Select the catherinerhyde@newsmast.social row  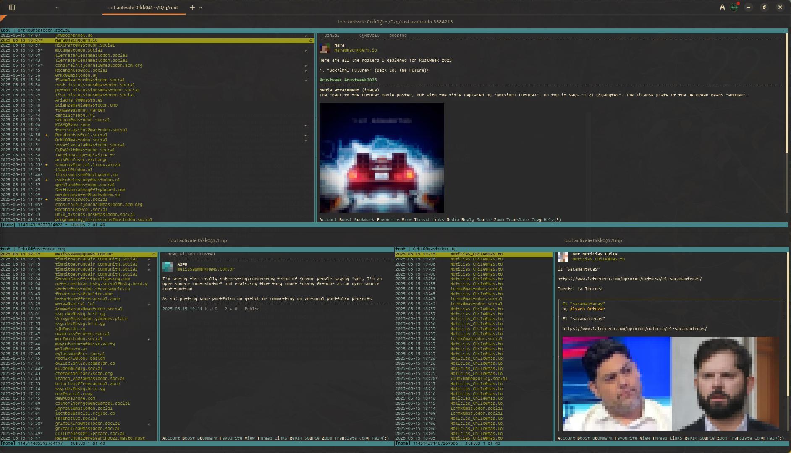click(79, 404)
